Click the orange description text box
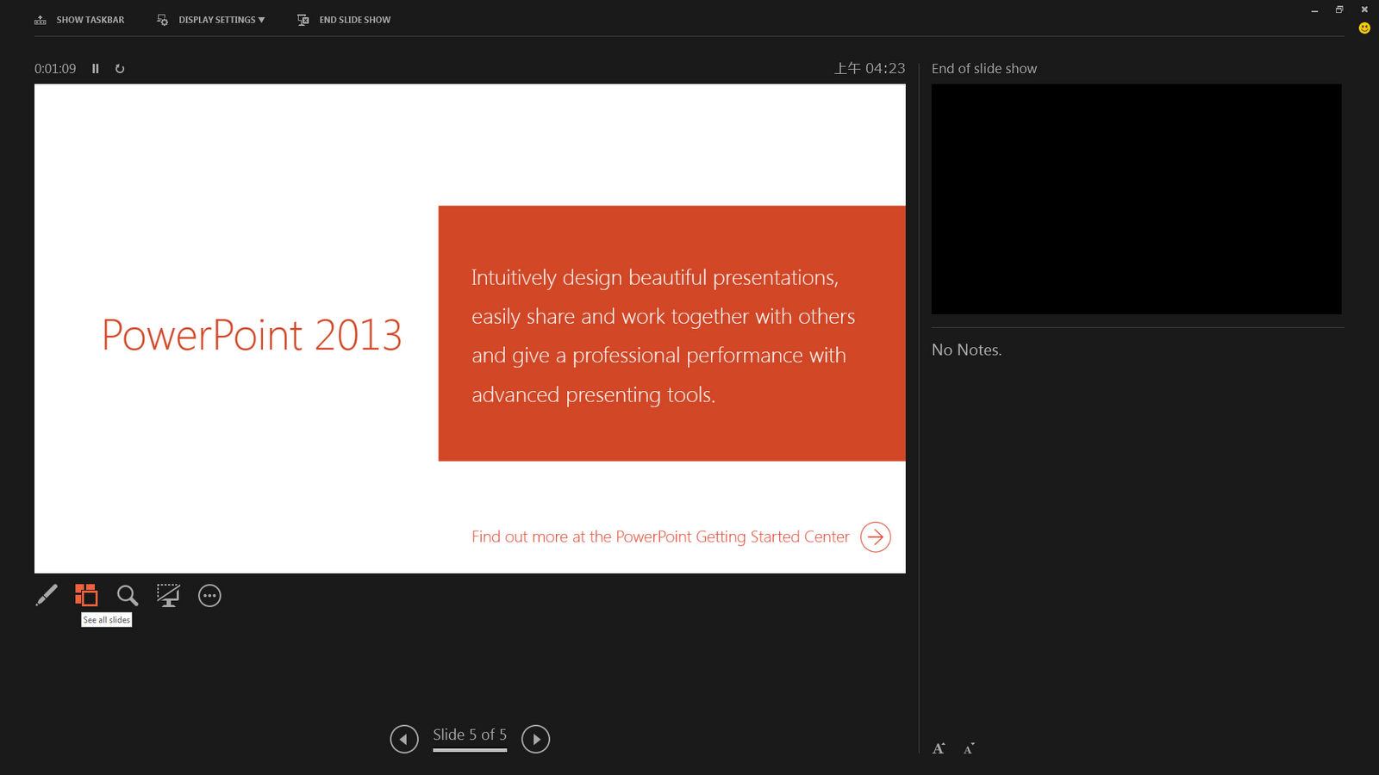Viewport: 1379px width, 775px height. (671, 333)
